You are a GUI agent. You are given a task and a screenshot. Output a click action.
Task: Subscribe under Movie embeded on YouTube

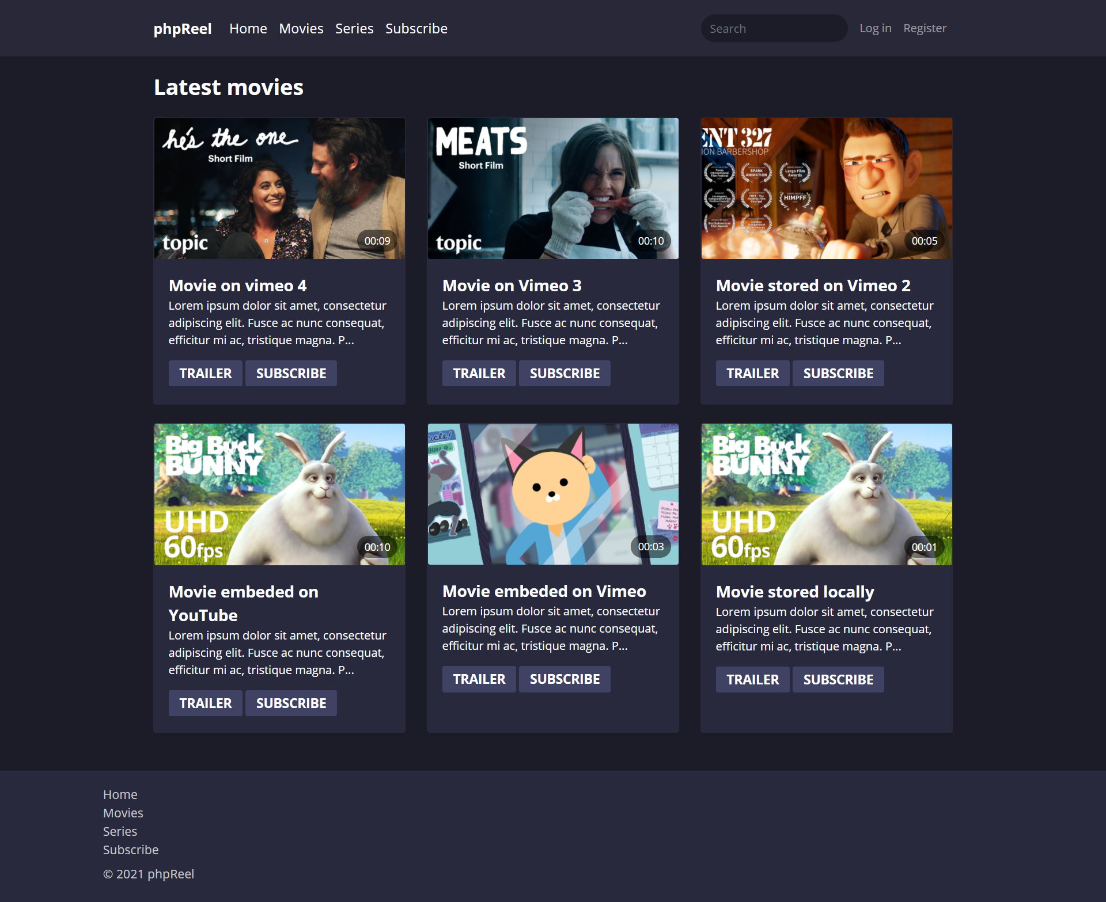point(291,703)
